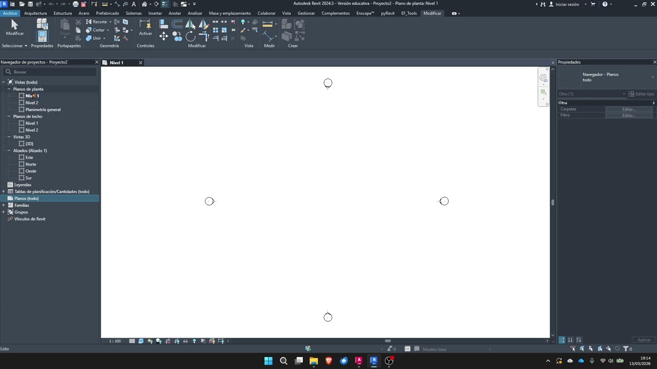Viewport: 657px width, 369px height.
Task: Click the Rotate tool icon
Action: 190,36
